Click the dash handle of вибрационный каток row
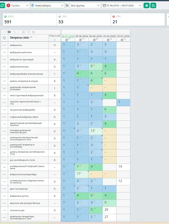This screenshot has width=169, height=224. 4,53
